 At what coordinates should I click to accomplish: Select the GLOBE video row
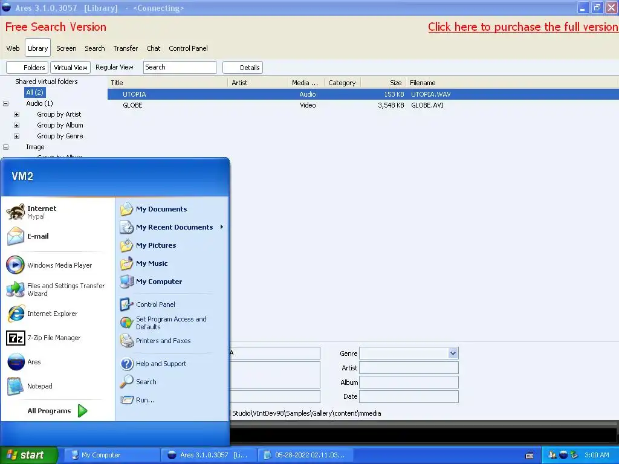tap(363, 105)
